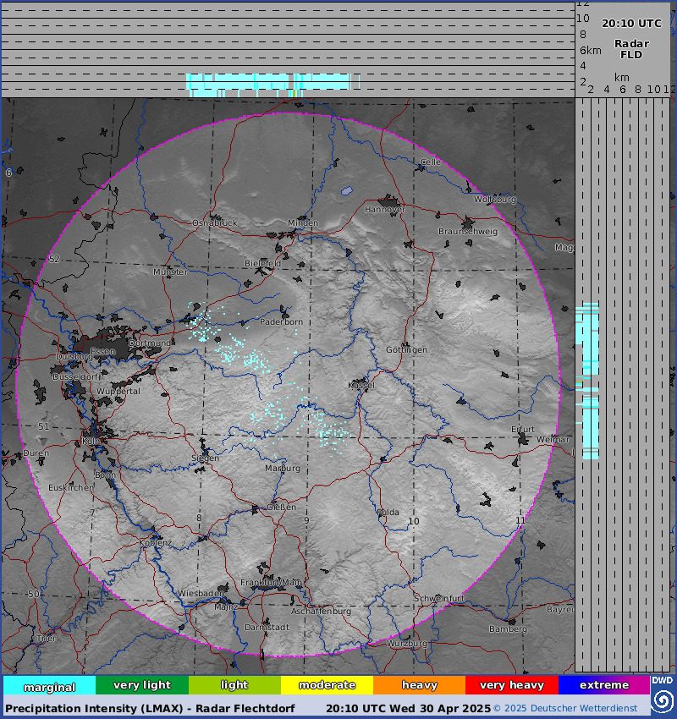Click the blue lake northwest of Hannover

click(x=347, y=192)
